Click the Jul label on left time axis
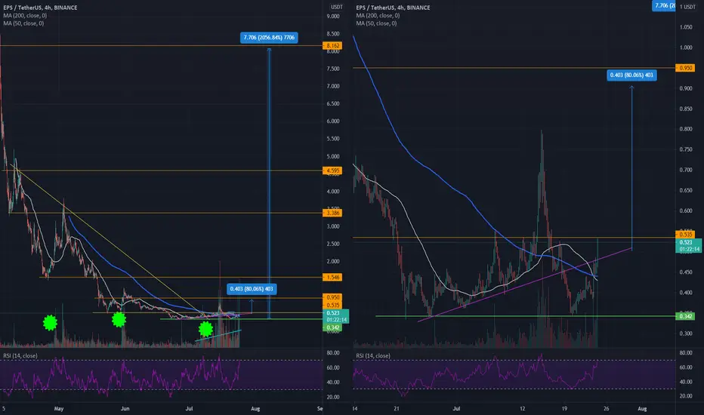 (189, 409)
